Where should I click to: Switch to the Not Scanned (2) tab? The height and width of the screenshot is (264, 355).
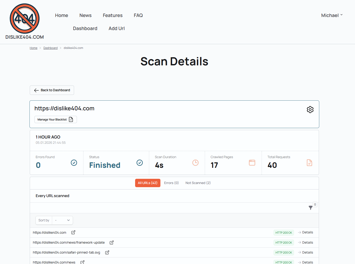tap(198, 183)
